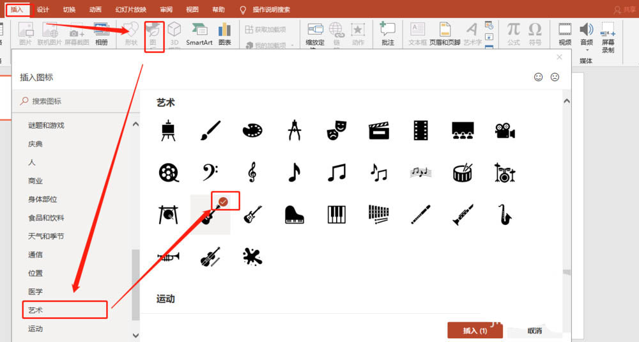Deselect the checked acoustic guitar icon
The image size is (639, 342).
[210, 214]
